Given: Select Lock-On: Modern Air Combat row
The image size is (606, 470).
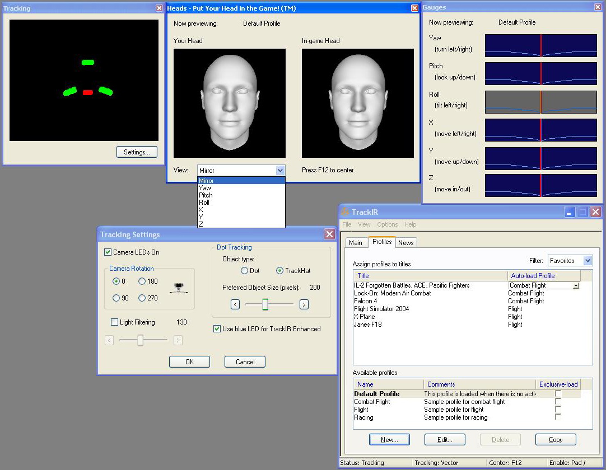Looking at the screenshot, I should (467, 293).
